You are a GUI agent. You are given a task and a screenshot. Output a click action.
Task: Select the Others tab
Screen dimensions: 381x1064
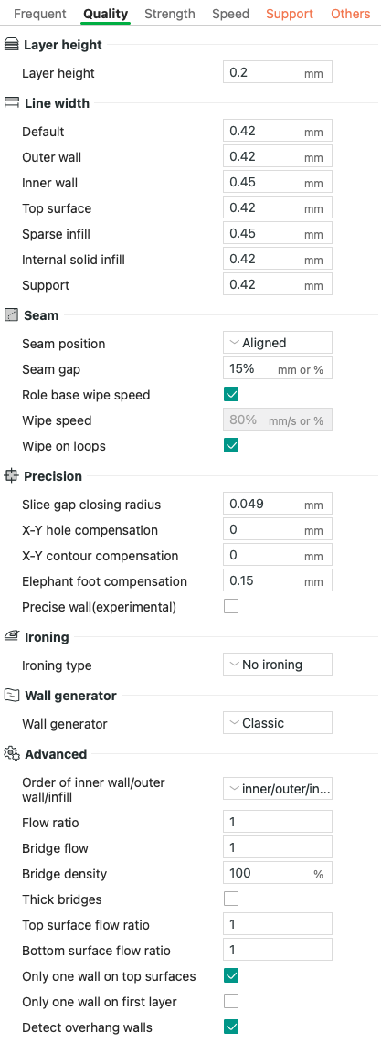pos(351,14)
